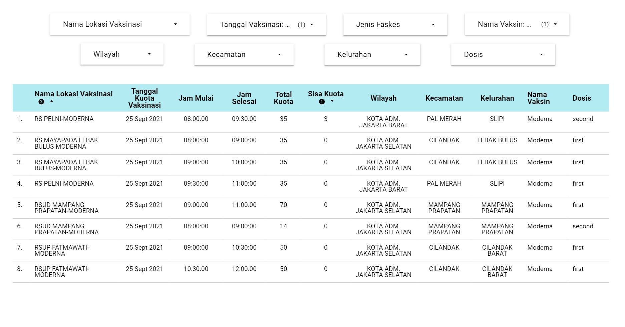Select RSUP FATMAWATI-MODERNA in row 7
The image size is (625, 327).
point(62,250)
